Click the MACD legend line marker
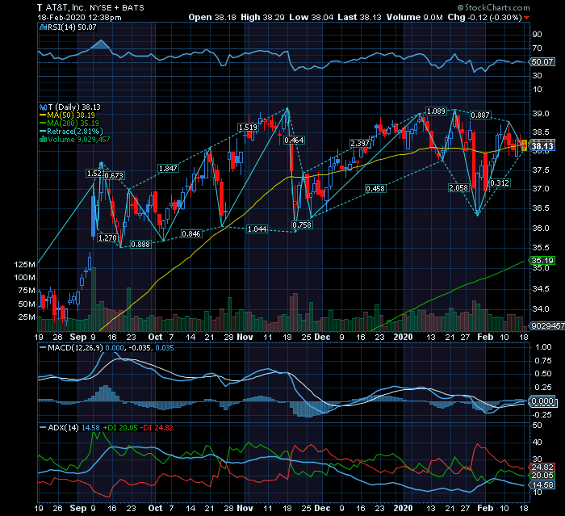 tap(43, 348)
